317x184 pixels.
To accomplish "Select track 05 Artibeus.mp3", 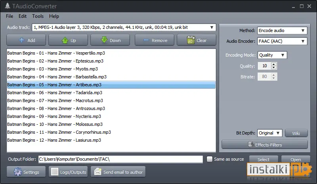I will pyautogui.click(x=111, y=85).
